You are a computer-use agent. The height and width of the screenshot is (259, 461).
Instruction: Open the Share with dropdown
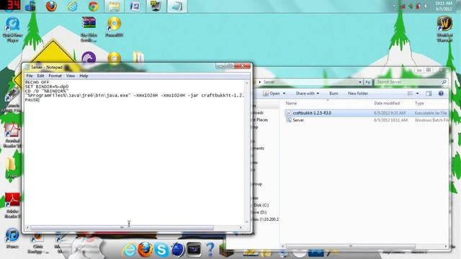tap(308, 94)
